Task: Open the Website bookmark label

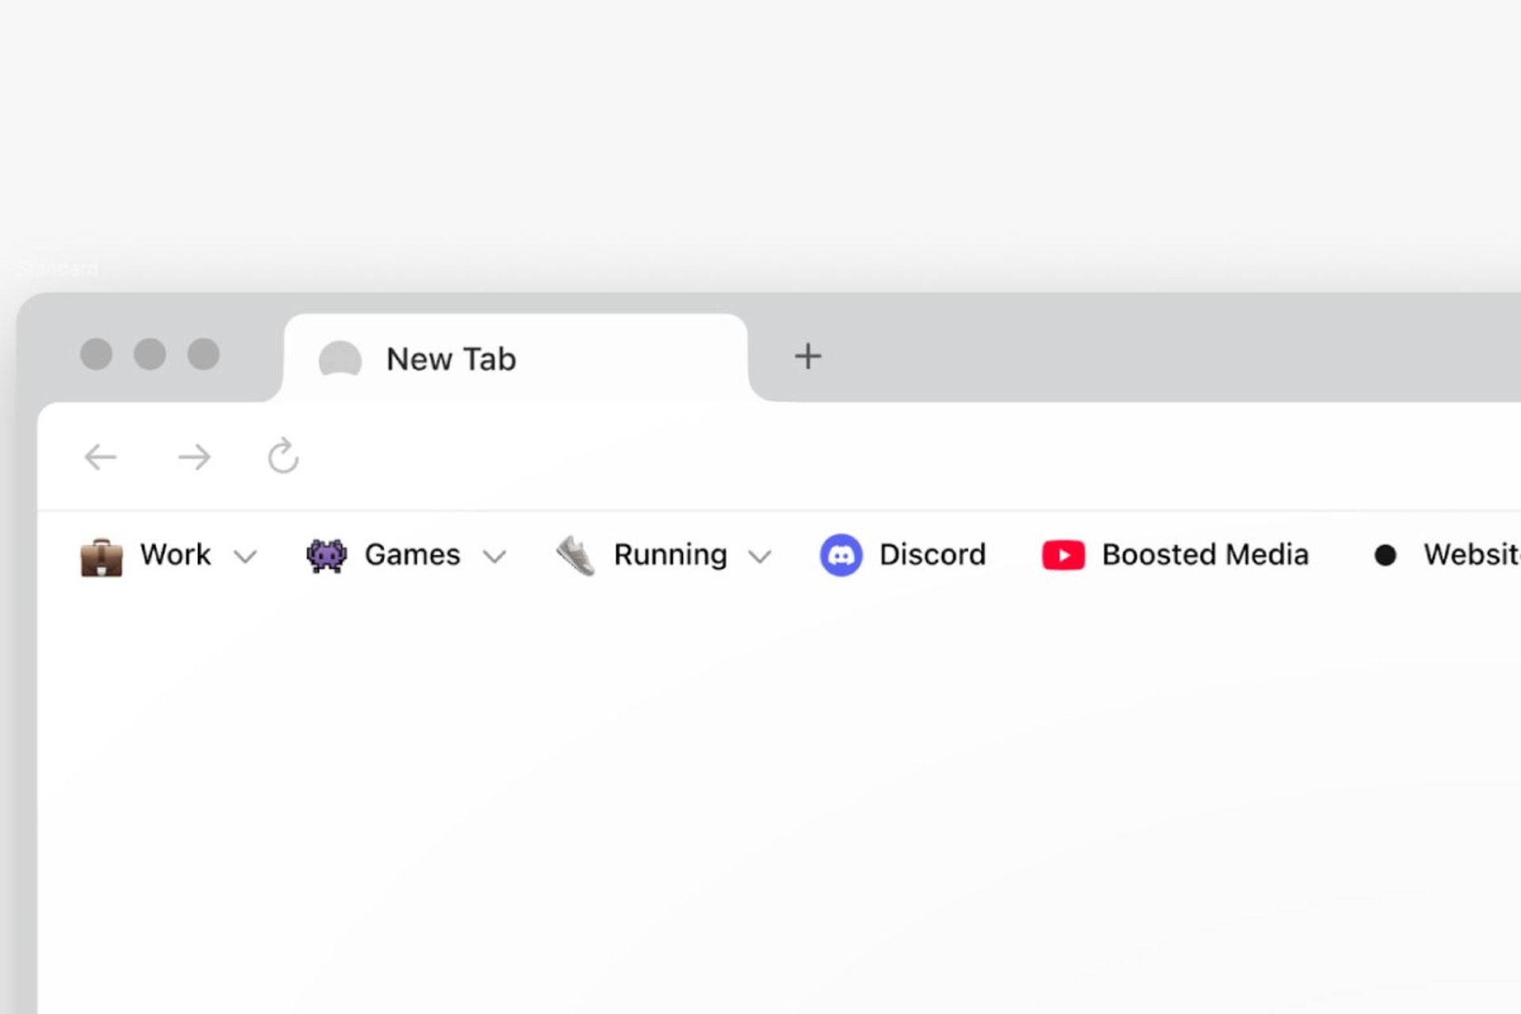Action: 1470,555
